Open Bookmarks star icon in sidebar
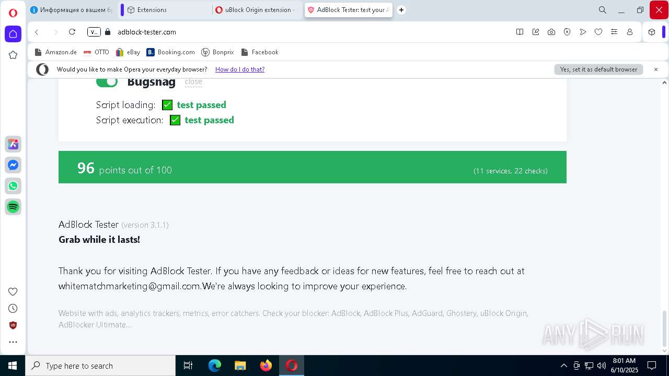The height and width of the screenshot is (376, 669). [13, 55]
